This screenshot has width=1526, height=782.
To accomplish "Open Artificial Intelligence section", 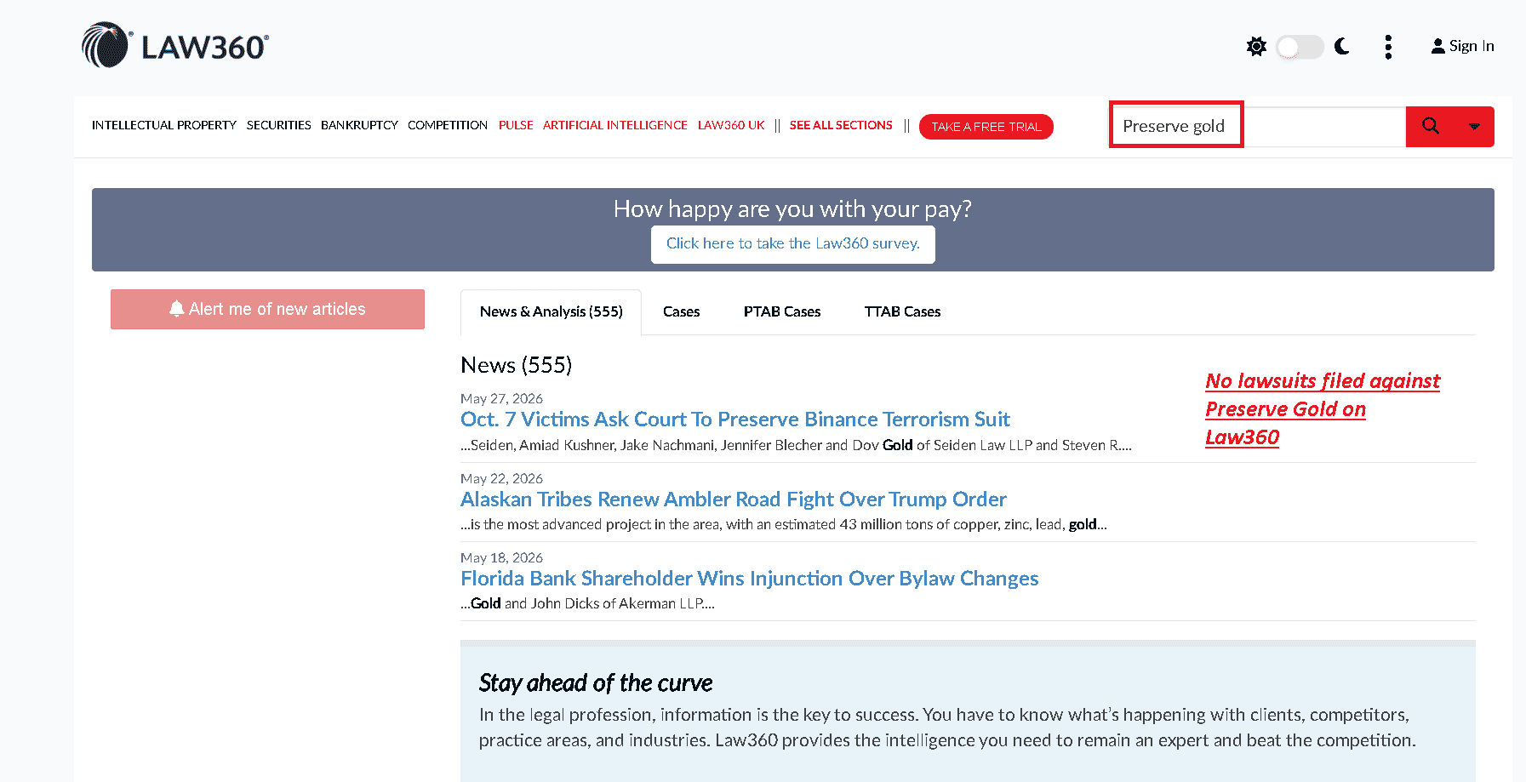I will (615, 125).
